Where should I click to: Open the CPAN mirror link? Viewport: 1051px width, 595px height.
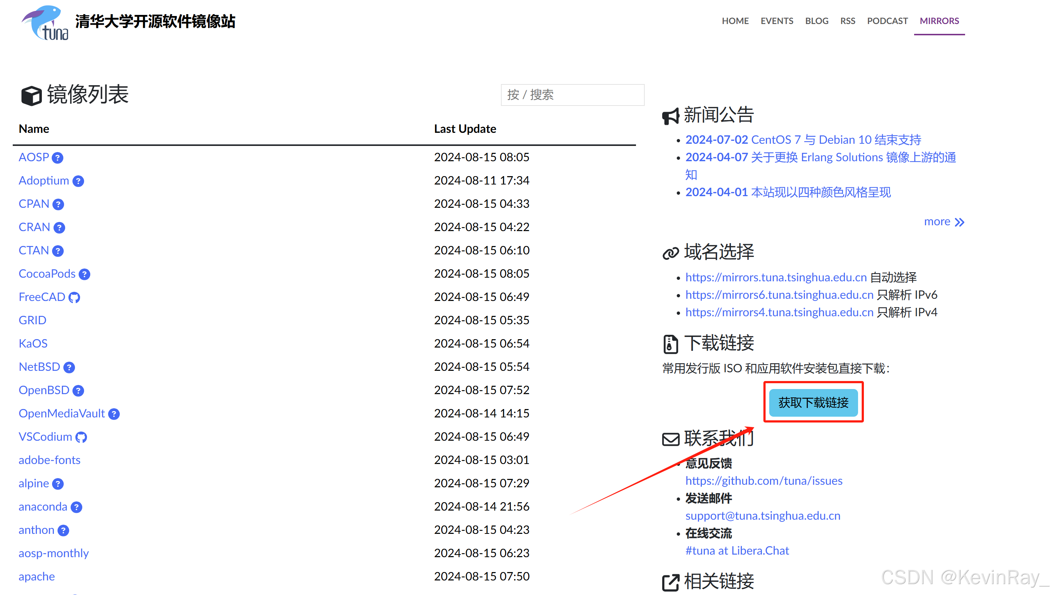point(34,203)
